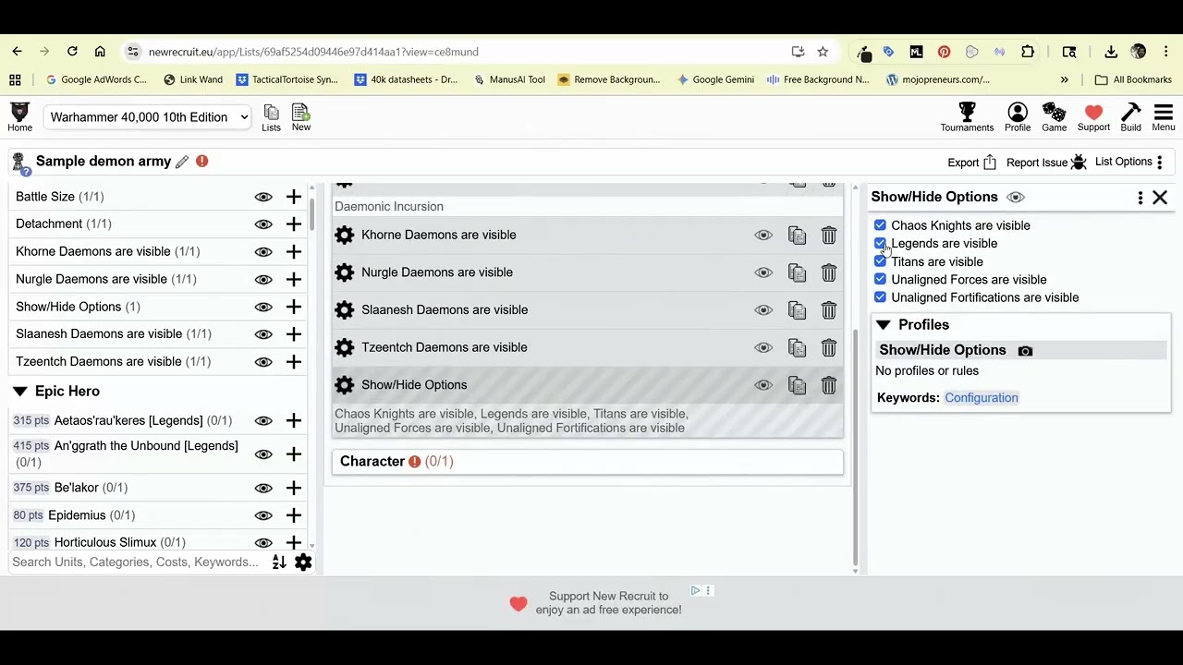1183x665 pixels.
Task: Click the browser address bar URL
Action: click(313, 52)
